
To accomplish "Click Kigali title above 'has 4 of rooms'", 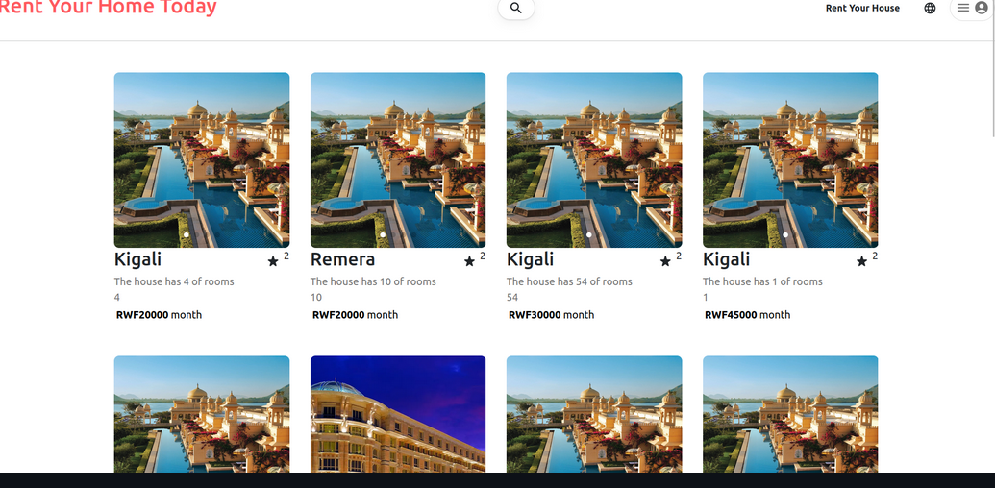I will [137, 259].
